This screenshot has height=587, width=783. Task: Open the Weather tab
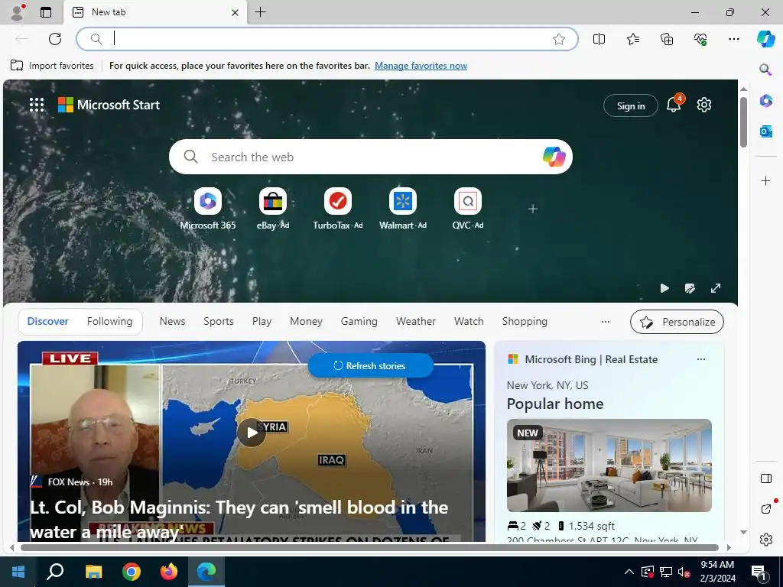[x=415, y=322]
